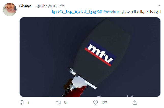Viewport: 164px width, 108px height.
Task: Follow the #mtvirus hashtag link
Action: tap(111, 12)
